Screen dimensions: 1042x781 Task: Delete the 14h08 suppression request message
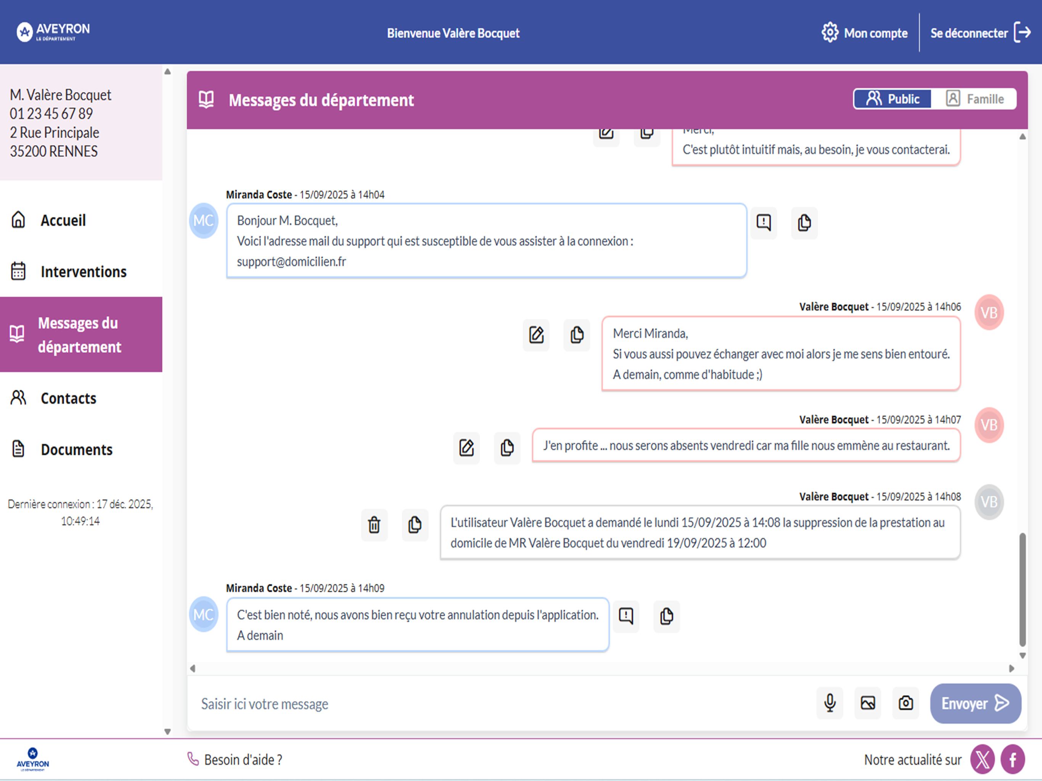point(374,524)
